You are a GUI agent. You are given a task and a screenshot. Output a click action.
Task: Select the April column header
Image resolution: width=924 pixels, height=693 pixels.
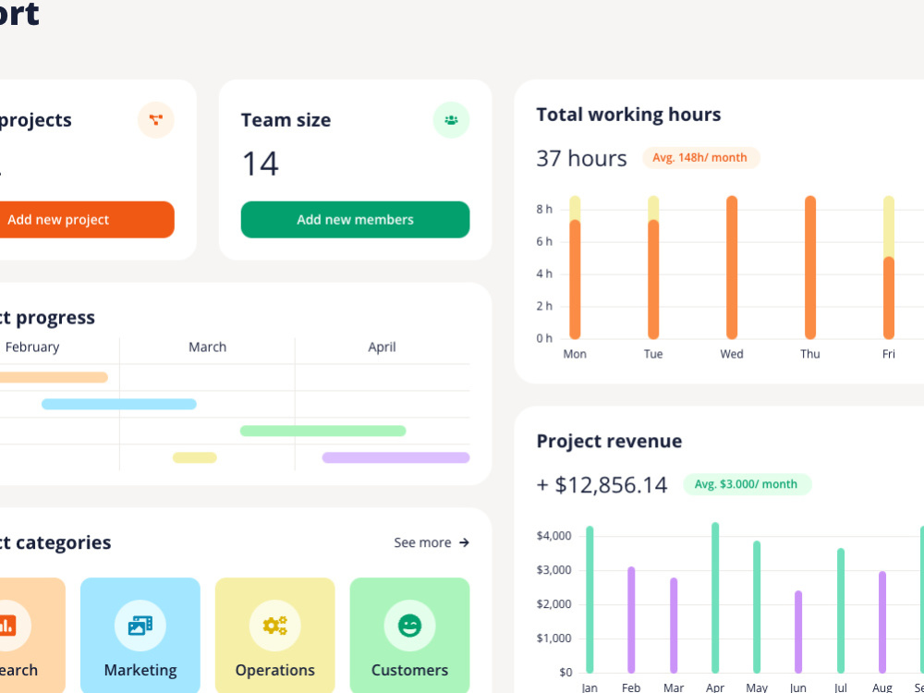click(x=382, y=347)
